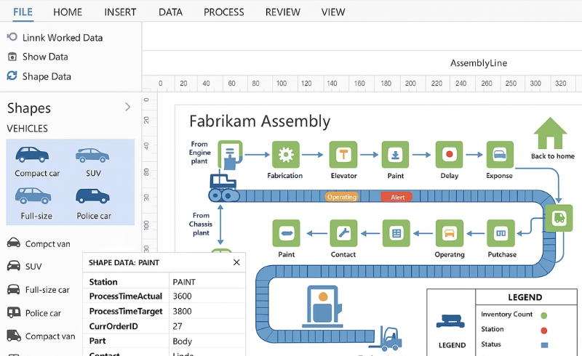Select the inspection booth shape
582x356 pixels.
322,307
